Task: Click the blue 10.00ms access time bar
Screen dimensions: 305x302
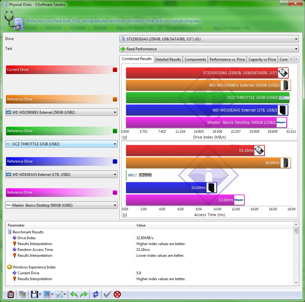Action: (171, 187)
